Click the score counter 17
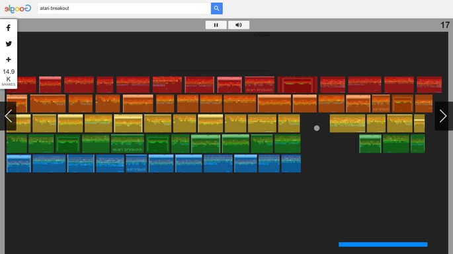 coord(444,25)
